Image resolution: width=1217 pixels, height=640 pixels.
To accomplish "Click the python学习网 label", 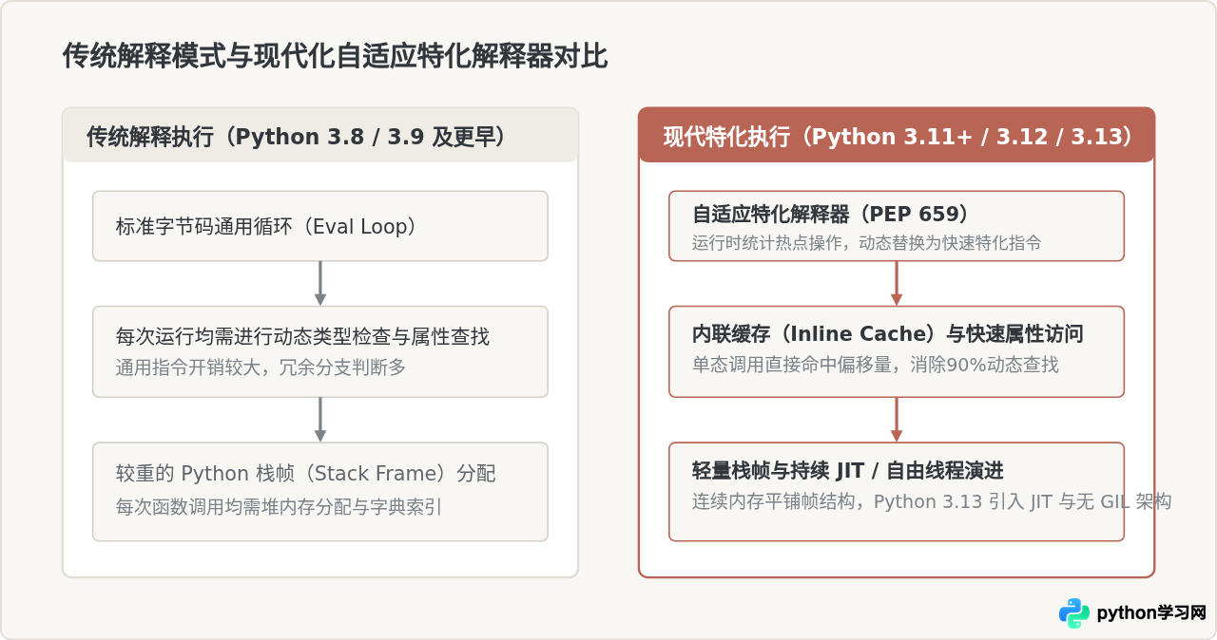I will coord(1151,613).
